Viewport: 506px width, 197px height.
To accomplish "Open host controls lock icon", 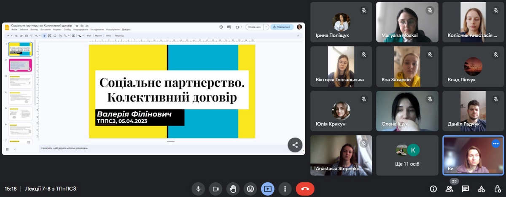I will click(497, 189).
